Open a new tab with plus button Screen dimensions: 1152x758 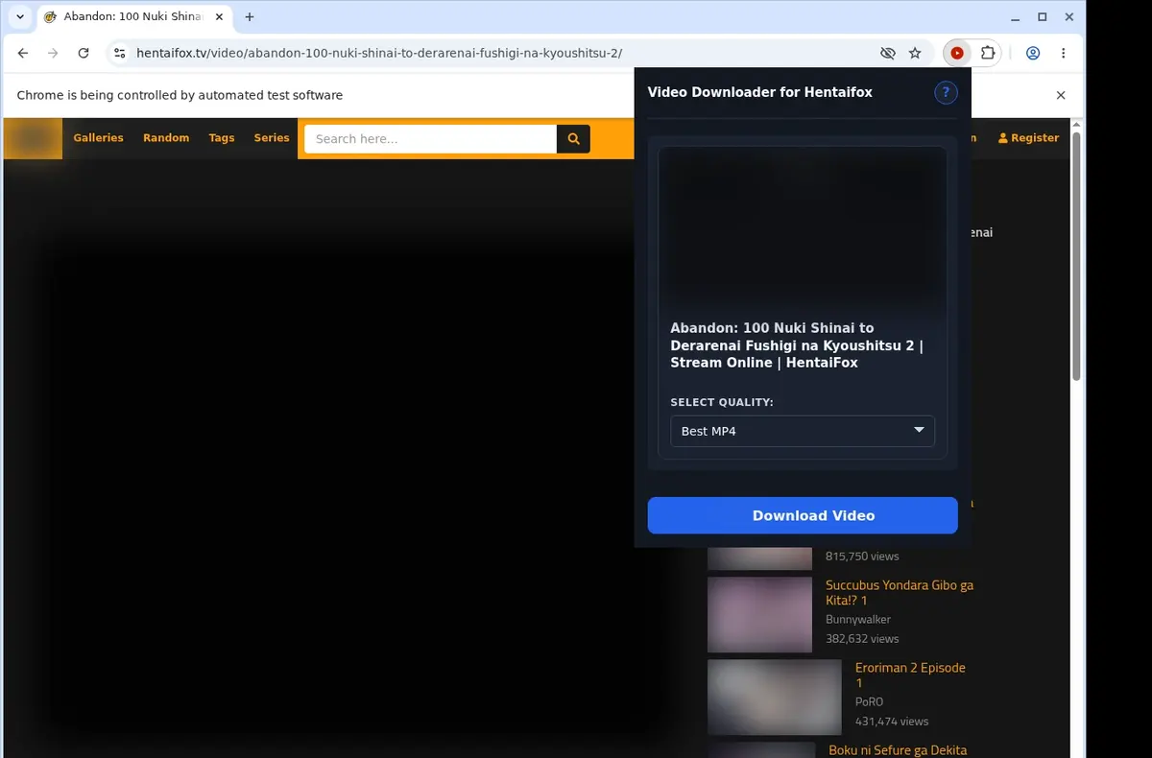click(250, 17)
